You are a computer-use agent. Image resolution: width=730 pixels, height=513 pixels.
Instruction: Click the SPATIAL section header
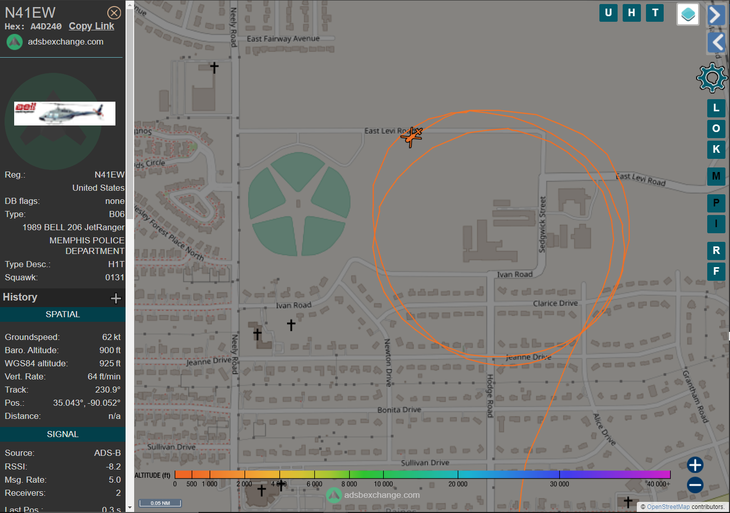(63, 314)
